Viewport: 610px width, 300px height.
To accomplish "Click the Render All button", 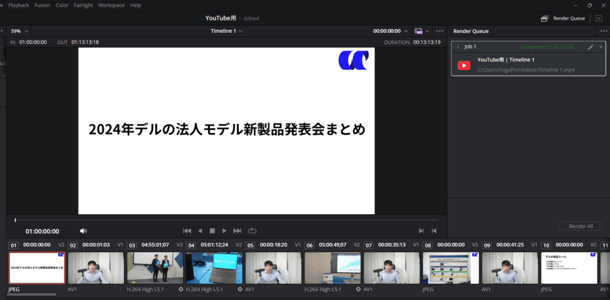I will [x=581, y=226].
